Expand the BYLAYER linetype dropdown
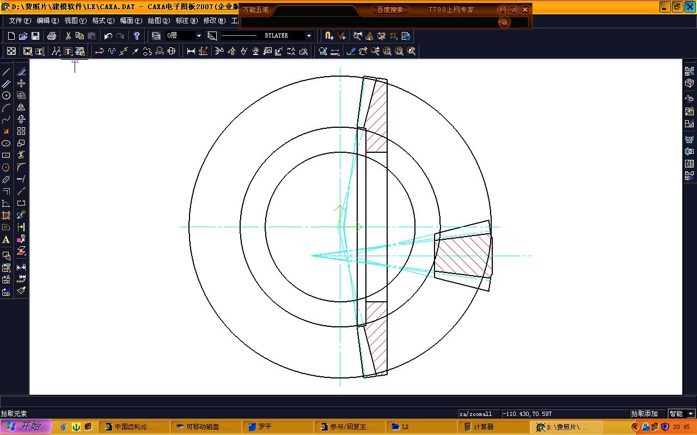Image resolution: width=697 pixels, height=435 pixels. pos(309,36)
